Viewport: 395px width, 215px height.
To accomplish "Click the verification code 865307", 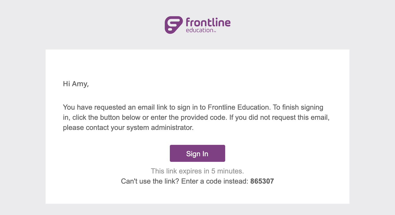I will (262, 181).
